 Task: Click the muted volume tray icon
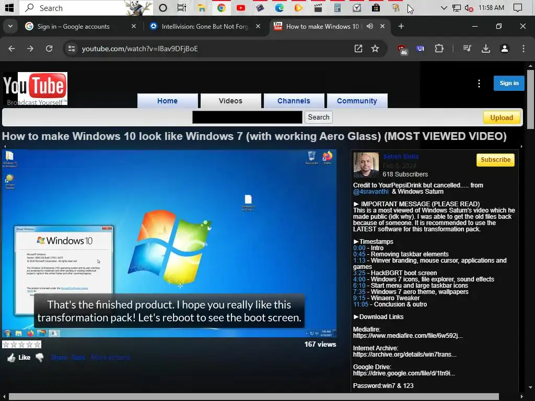click(x=469, y=8)
